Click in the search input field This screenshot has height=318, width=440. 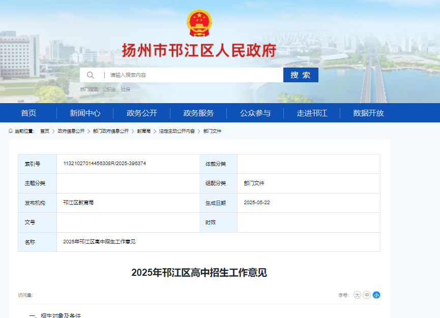[194, 75]
